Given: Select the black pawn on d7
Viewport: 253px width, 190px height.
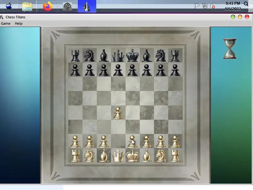Looking at the screenshot, I should 118,70.
